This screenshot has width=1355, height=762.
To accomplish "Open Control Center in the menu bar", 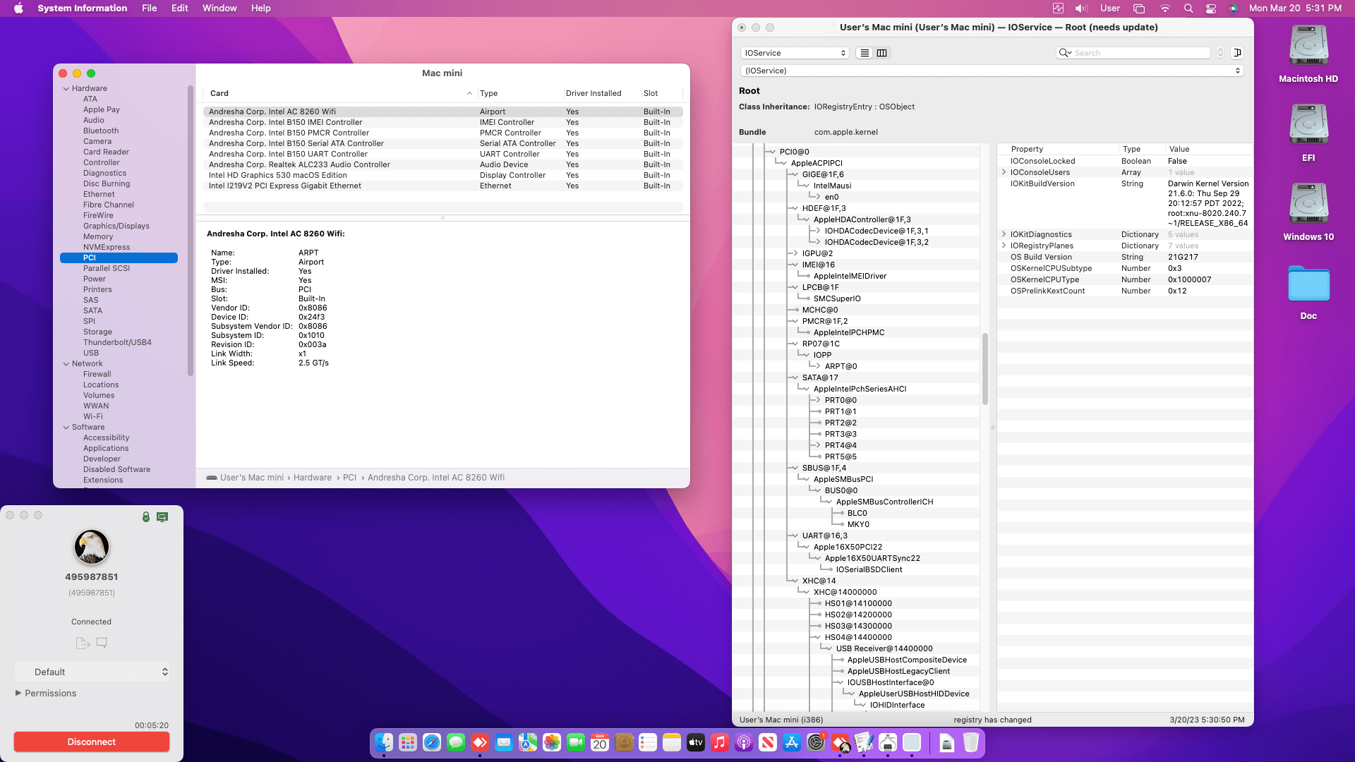I will click(1211, 8).
